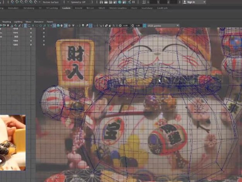Toggle gate mask display
242x182 pixels.
click(37, 26)
